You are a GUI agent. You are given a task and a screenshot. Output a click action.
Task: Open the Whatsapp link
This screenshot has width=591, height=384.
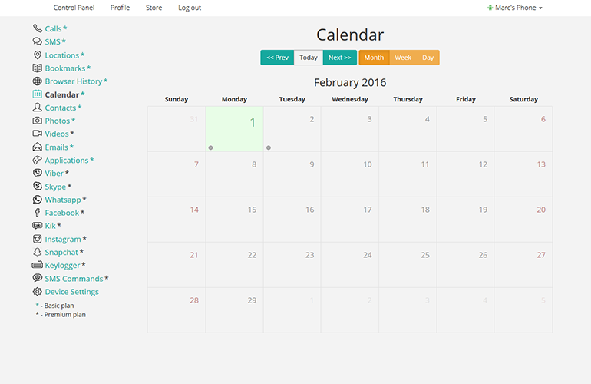pyautogui.click(x=63, y=200)
